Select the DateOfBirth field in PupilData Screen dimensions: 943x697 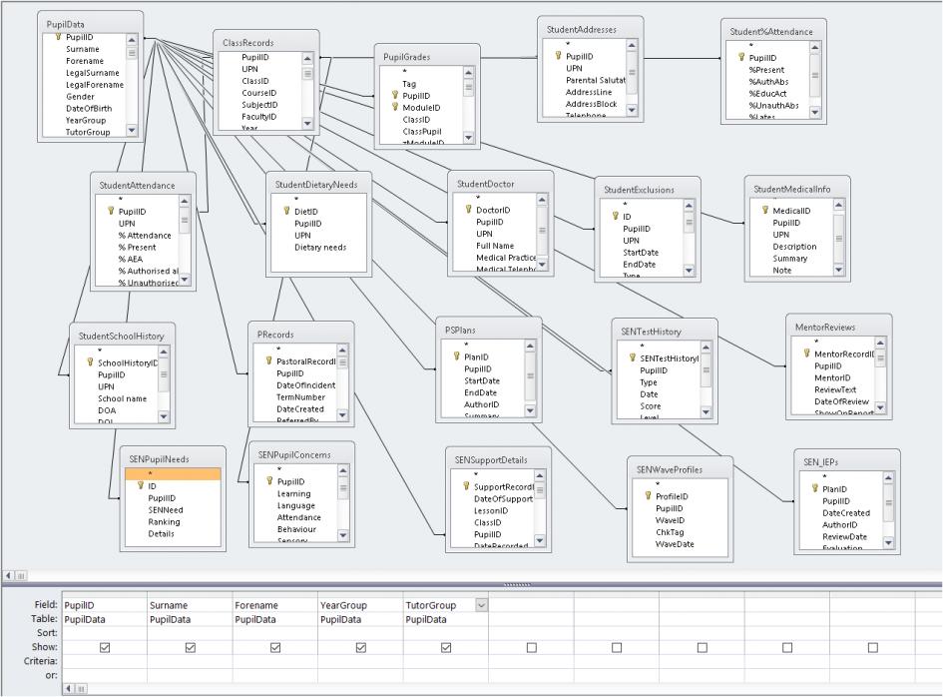coord(89,108)
